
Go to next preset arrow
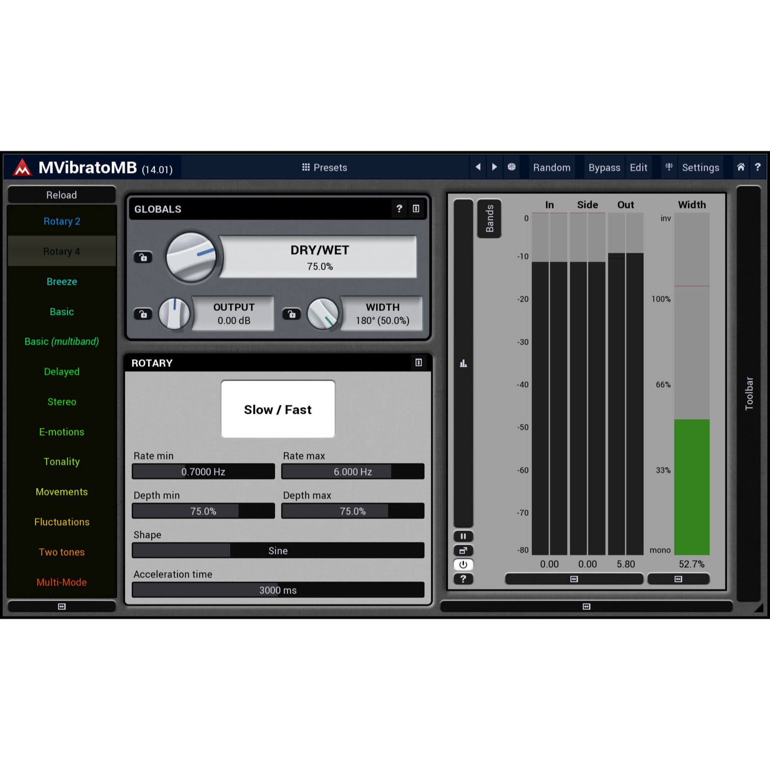(494, 167)
